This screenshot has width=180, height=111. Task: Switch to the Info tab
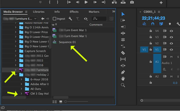57,12
